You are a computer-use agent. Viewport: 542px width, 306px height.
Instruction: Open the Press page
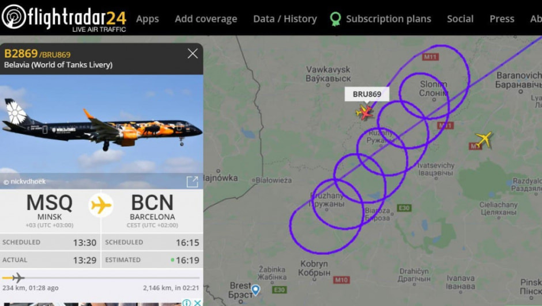click(502, 18)
